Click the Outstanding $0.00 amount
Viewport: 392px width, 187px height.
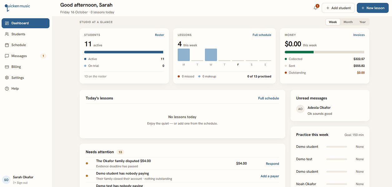pyautogui.click(x=361, y=73)
